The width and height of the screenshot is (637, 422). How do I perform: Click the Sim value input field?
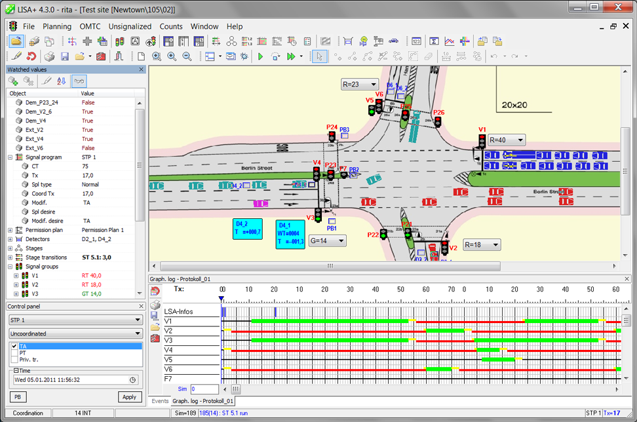pyautogui.click(x=204, y=389)
